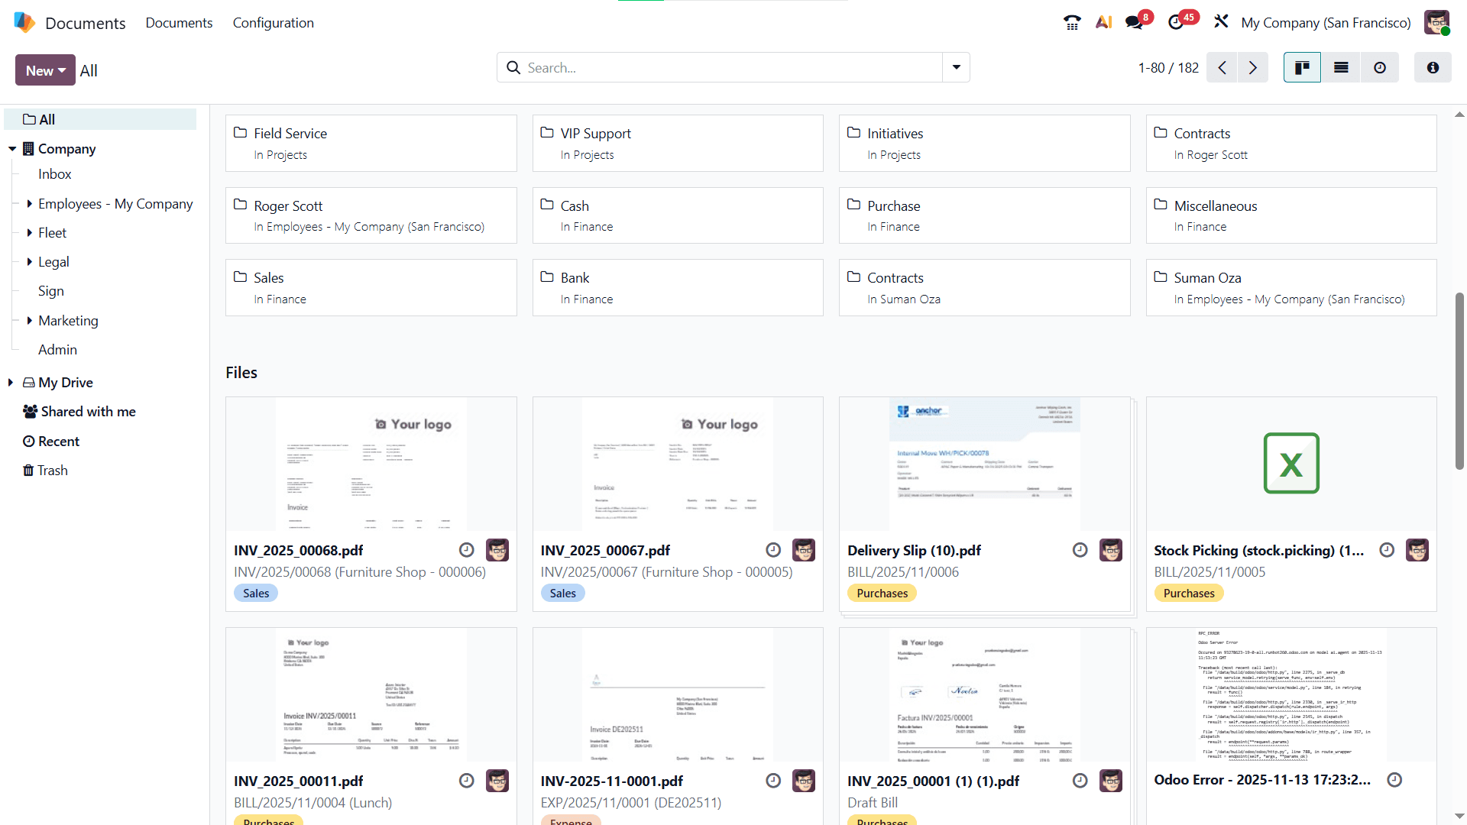Screen dimensions: 1467x825
Task: Expand the New button dropdown
Action: pos(62,70)
